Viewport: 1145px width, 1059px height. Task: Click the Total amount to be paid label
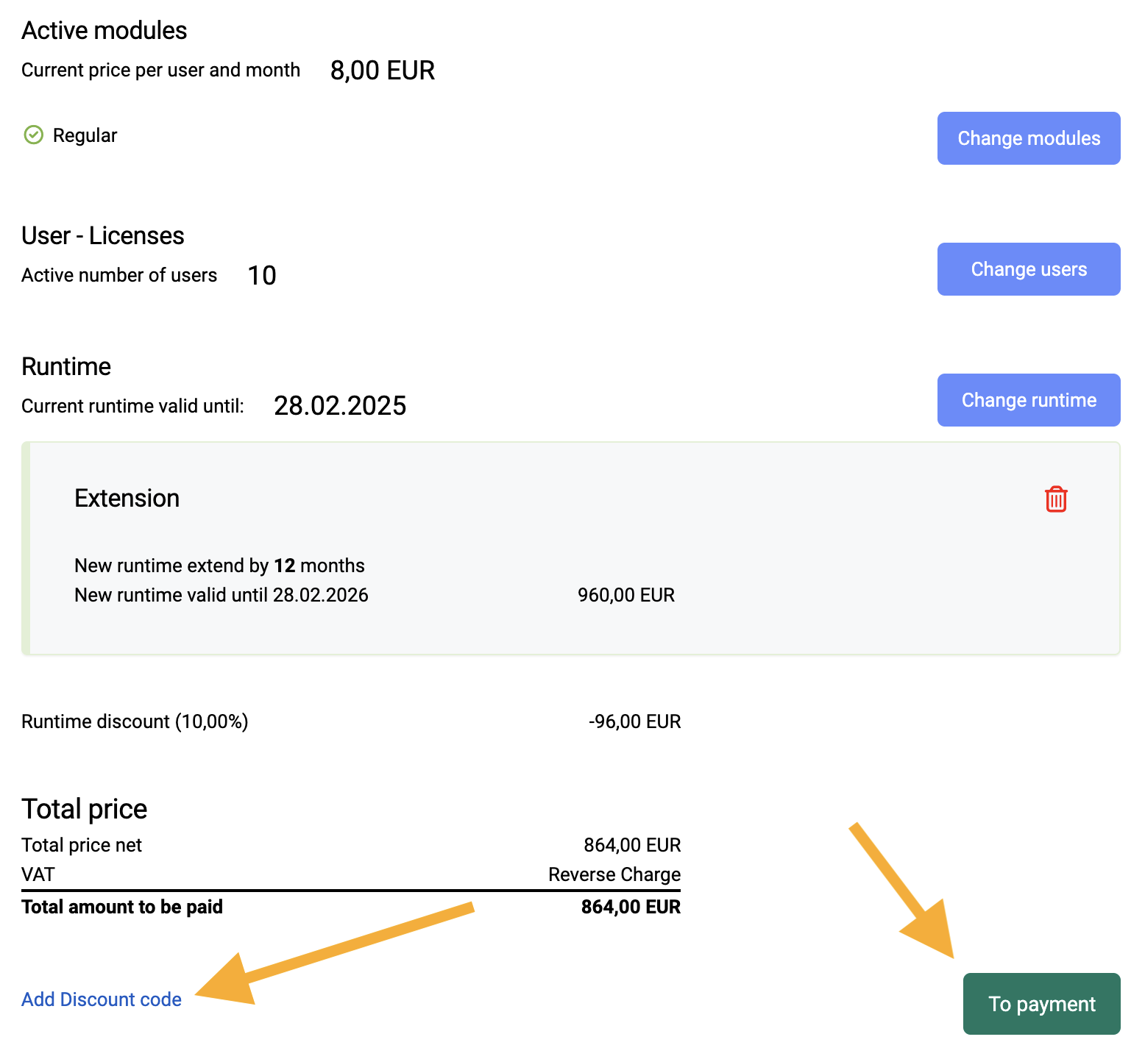tap(122, 907)
